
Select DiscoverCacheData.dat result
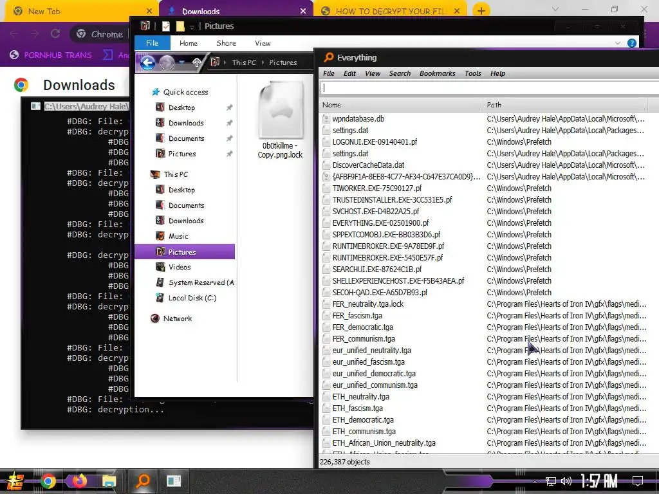coord(368,165)
